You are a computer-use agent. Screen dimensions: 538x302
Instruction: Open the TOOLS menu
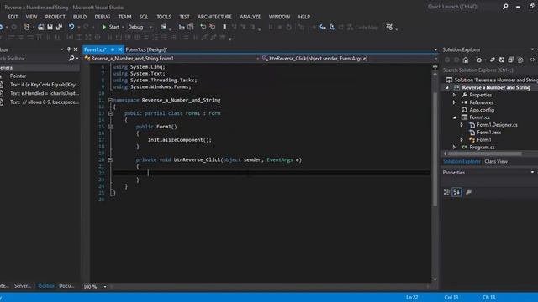(164, 17)
